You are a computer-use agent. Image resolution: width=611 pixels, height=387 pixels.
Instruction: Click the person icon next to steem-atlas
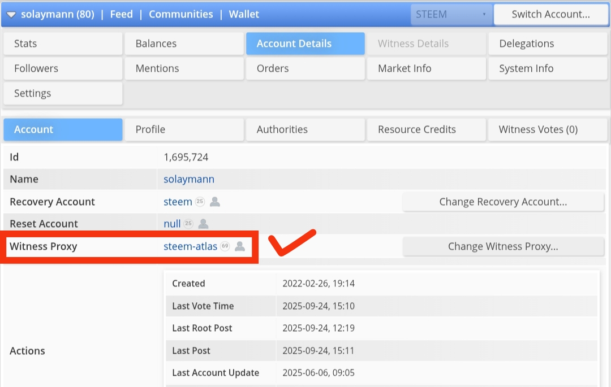pyautogui.click(x=240, y=246)
